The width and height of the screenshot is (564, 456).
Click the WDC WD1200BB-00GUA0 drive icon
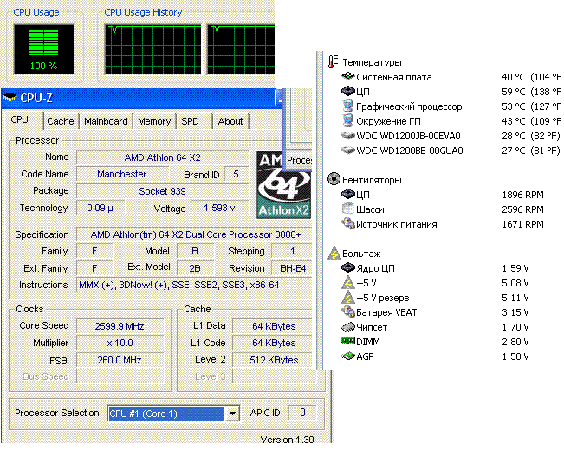click(347, 151)
